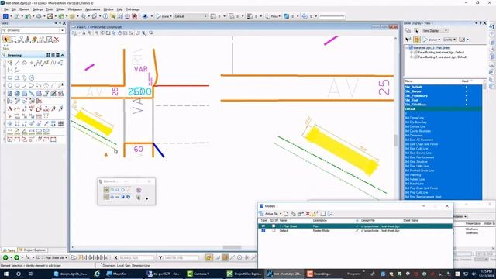The image size is (496, 279).
Task: Select the Sht_TitleBlock level
Action: click(443, 105)
